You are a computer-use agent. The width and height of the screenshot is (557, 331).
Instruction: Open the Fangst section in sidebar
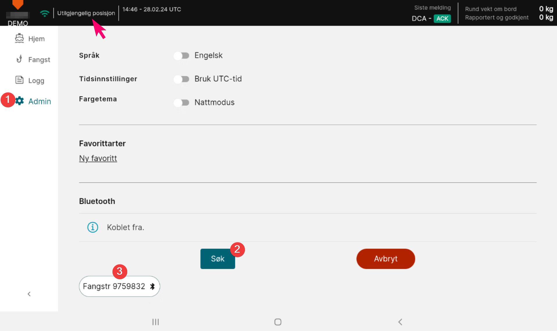pos(33,60)
